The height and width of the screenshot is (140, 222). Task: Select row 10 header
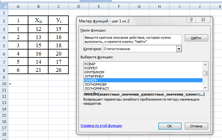[x=4, y=84]
